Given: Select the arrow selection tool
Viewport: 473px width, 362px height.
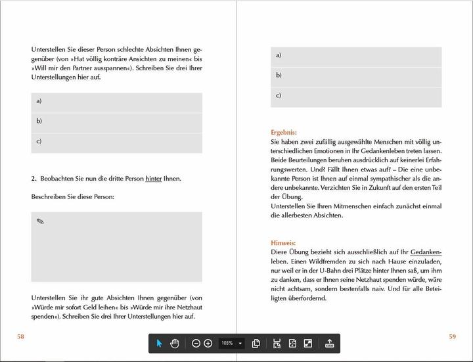Looking at the screenshot, I should [159, 343].
